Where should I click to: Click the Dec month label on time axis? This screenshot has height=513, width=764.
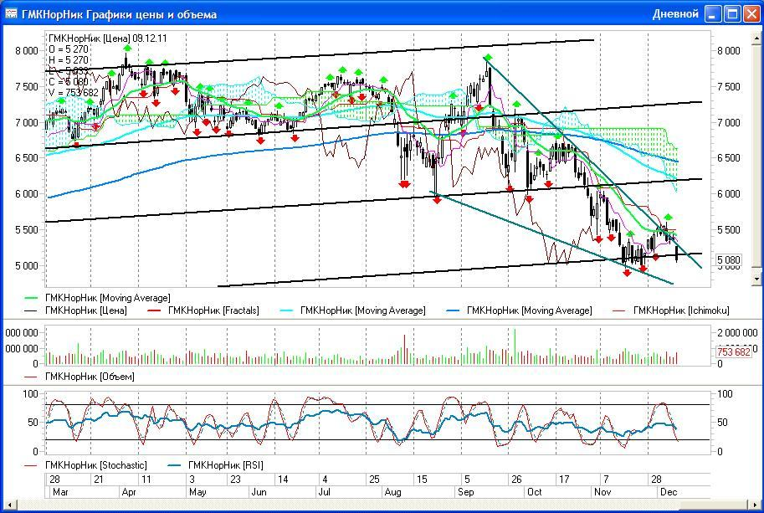pos(669,492)
